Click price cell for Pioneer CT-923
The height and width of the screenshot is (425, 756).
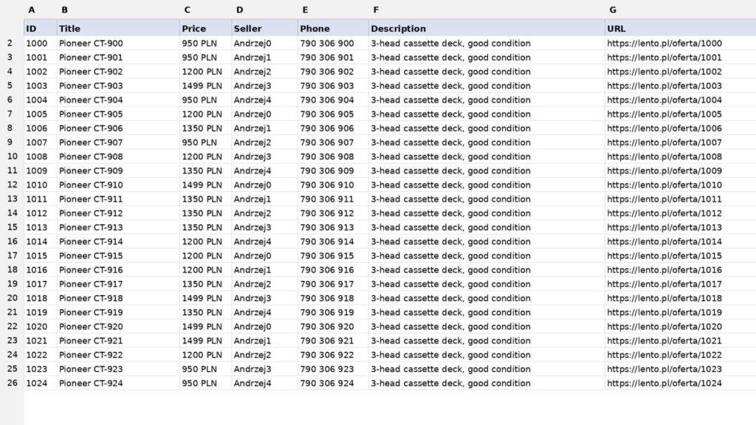point(206,369)
